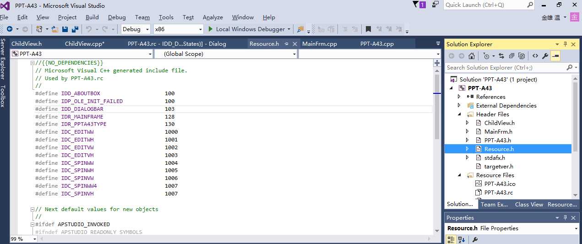Viewport: 582px width, 244px height.
Task: Click the Find in Files toolbar icon
Action: point(300,29)
